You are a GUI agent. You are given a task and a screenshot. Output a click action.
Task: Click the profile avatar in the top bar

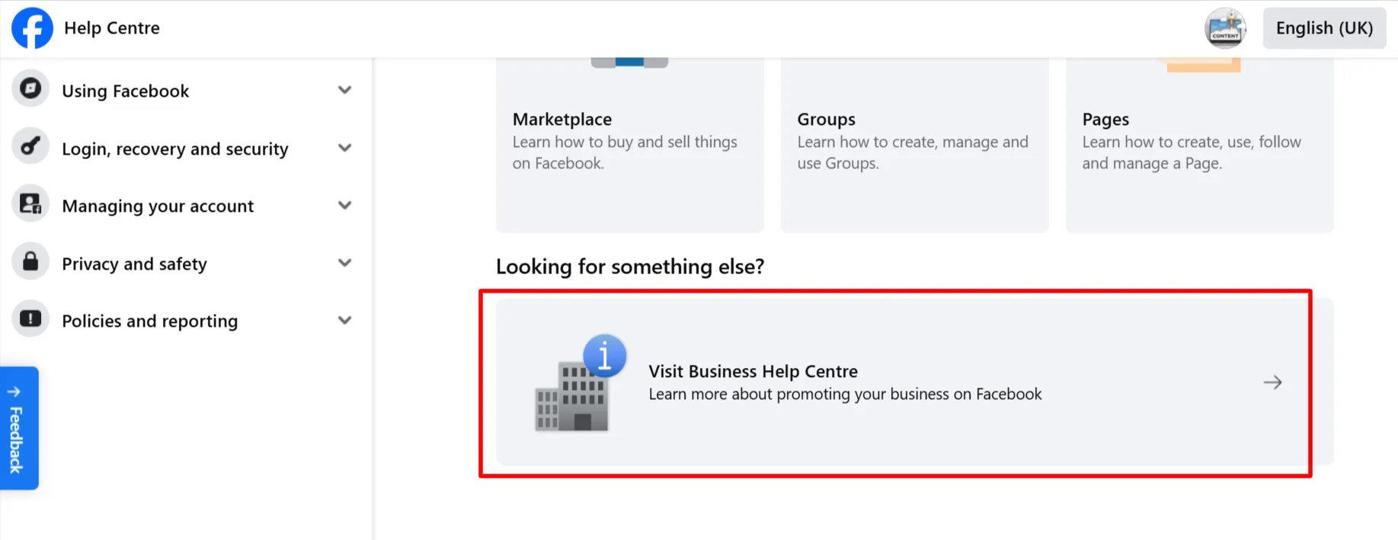coord(1225,28)
